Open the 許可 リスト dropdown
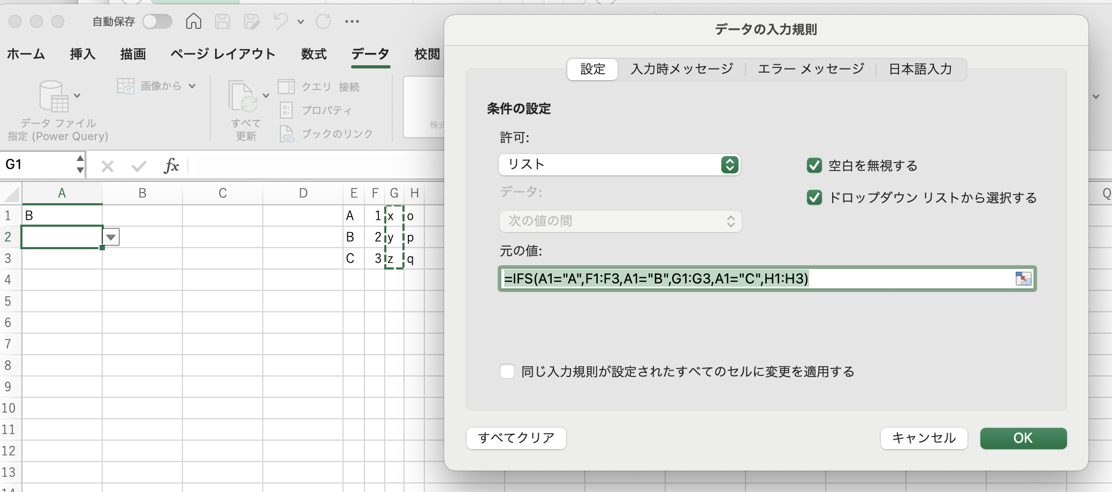Screen dimensions: 1112x492 pos(619,165)
